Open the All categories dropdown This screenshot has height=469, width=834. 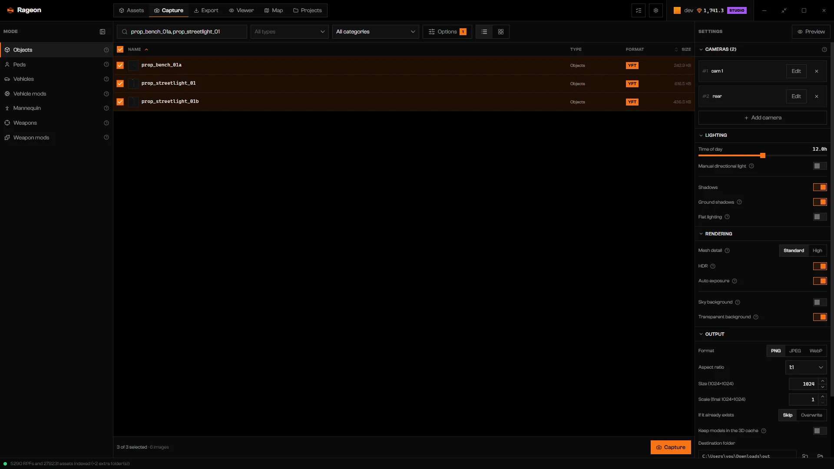point(376,32)
